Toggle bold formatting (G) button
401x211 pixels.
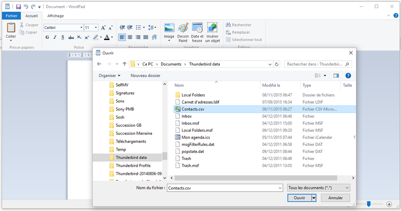pyautogui.click(x=47, y=37)
